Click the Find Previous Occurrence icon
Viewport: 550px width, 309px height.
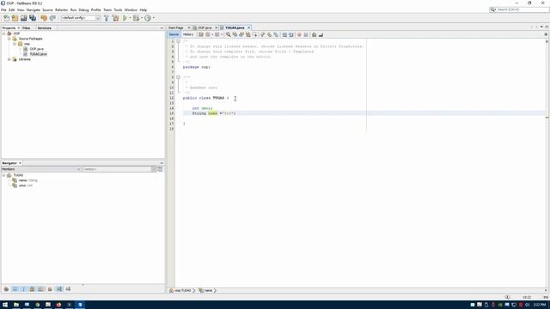(x=235, y=34)
